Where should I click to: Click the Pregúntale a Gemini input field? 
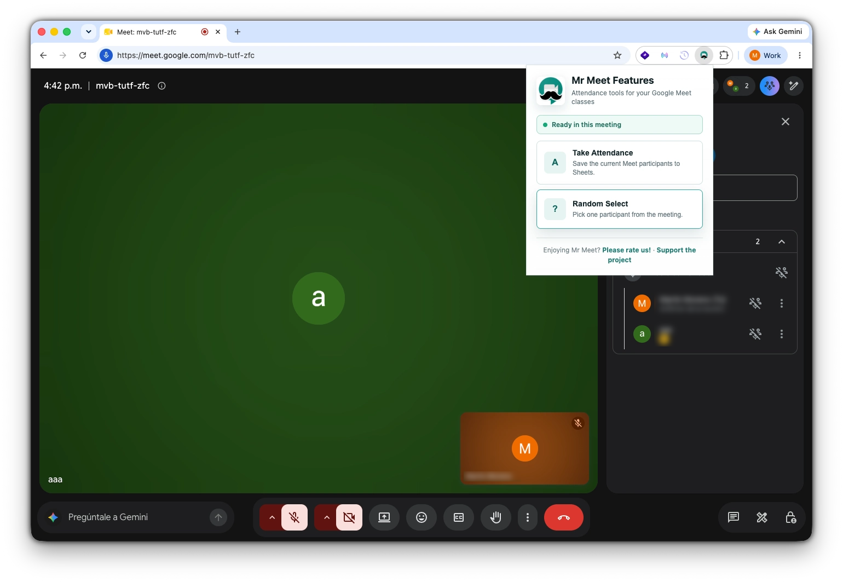point(135,517)
